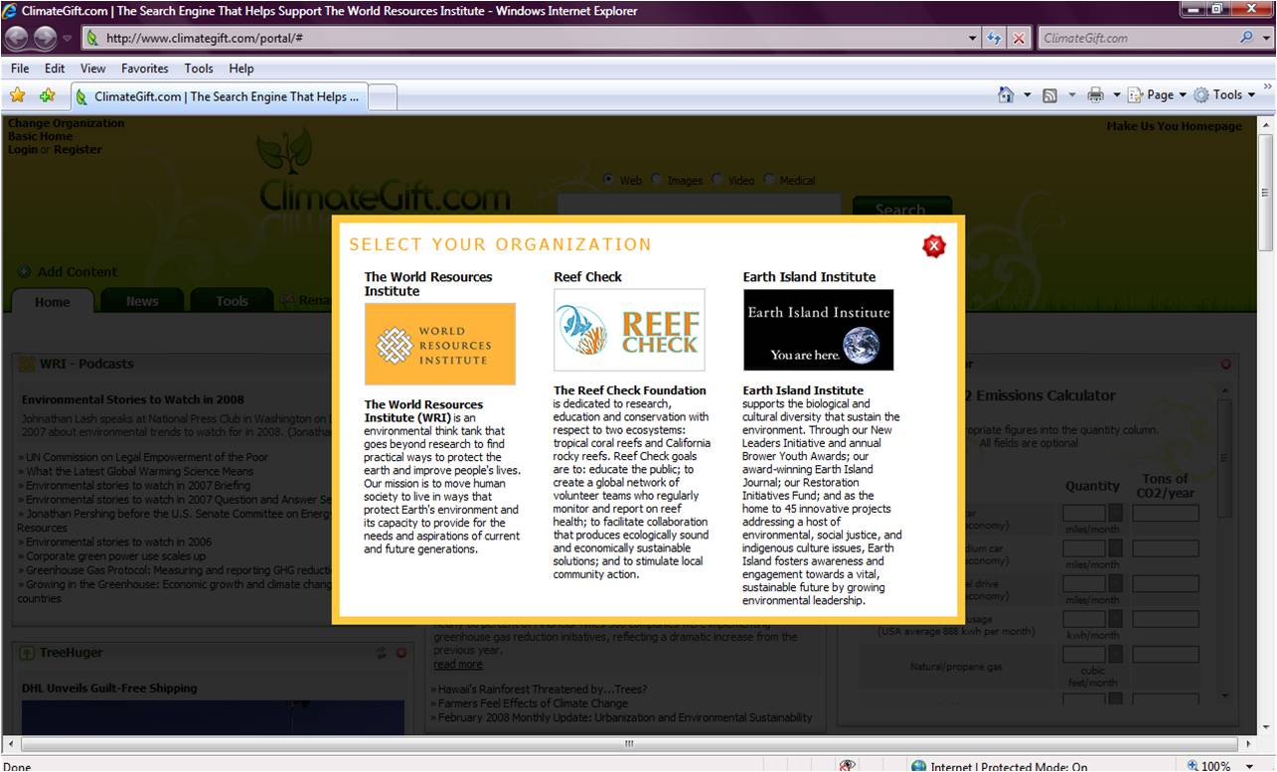The width and height of the screenshot is (1277, 772).
Task: Open the Favorites menu
Action: [x=145, y=69]
